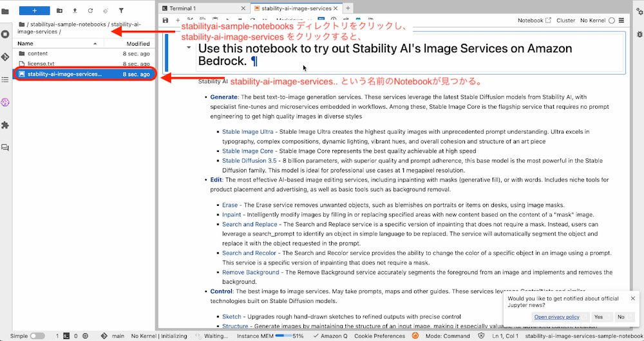Open the Extension Manager puzzle icon

point(5,125)
